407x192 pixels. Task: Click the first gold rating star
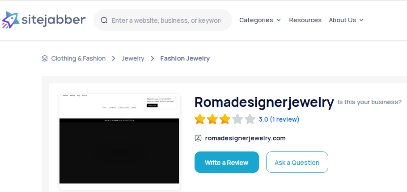(x=200, y=119)
